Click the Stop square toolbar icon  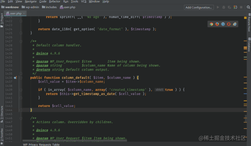241,7
